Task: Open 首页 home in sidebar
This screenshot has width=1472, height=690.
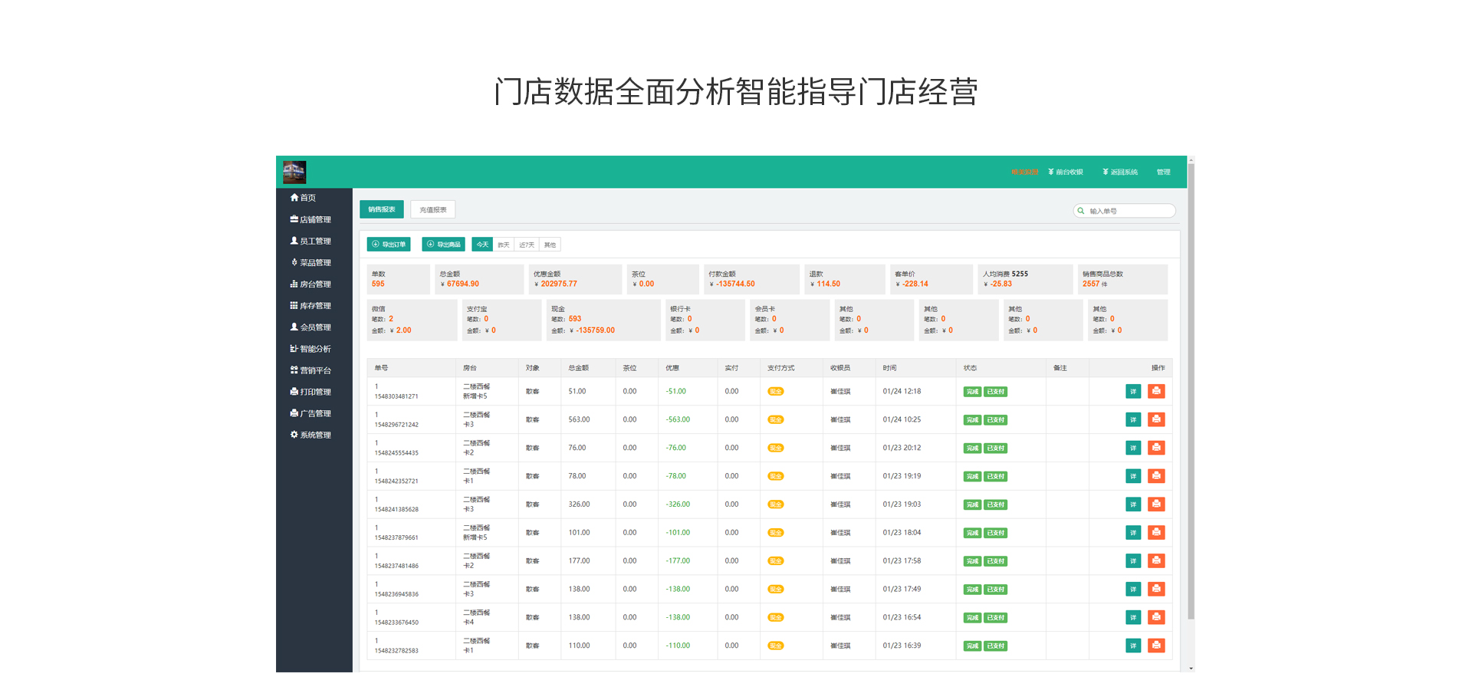Action: 303,198
